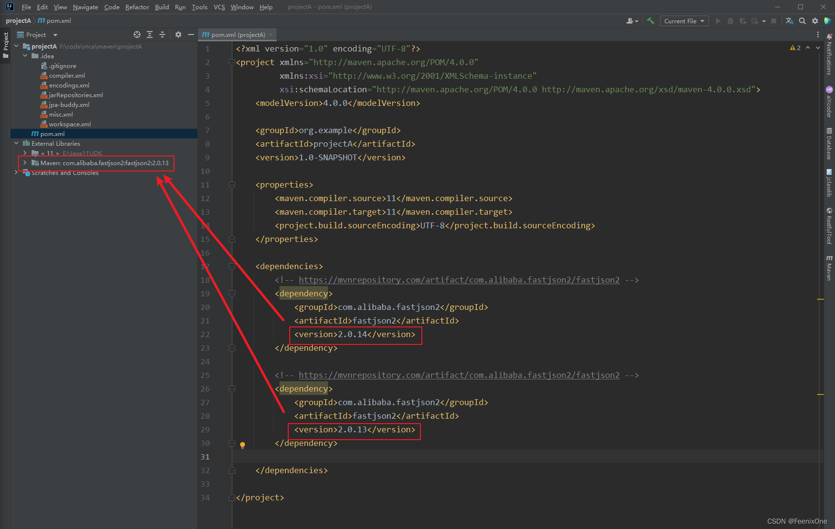Image resolution: width=835 pixels, height=529 pixels.
Task: Open the Refactor menu
Action: (x=137, y=7)
